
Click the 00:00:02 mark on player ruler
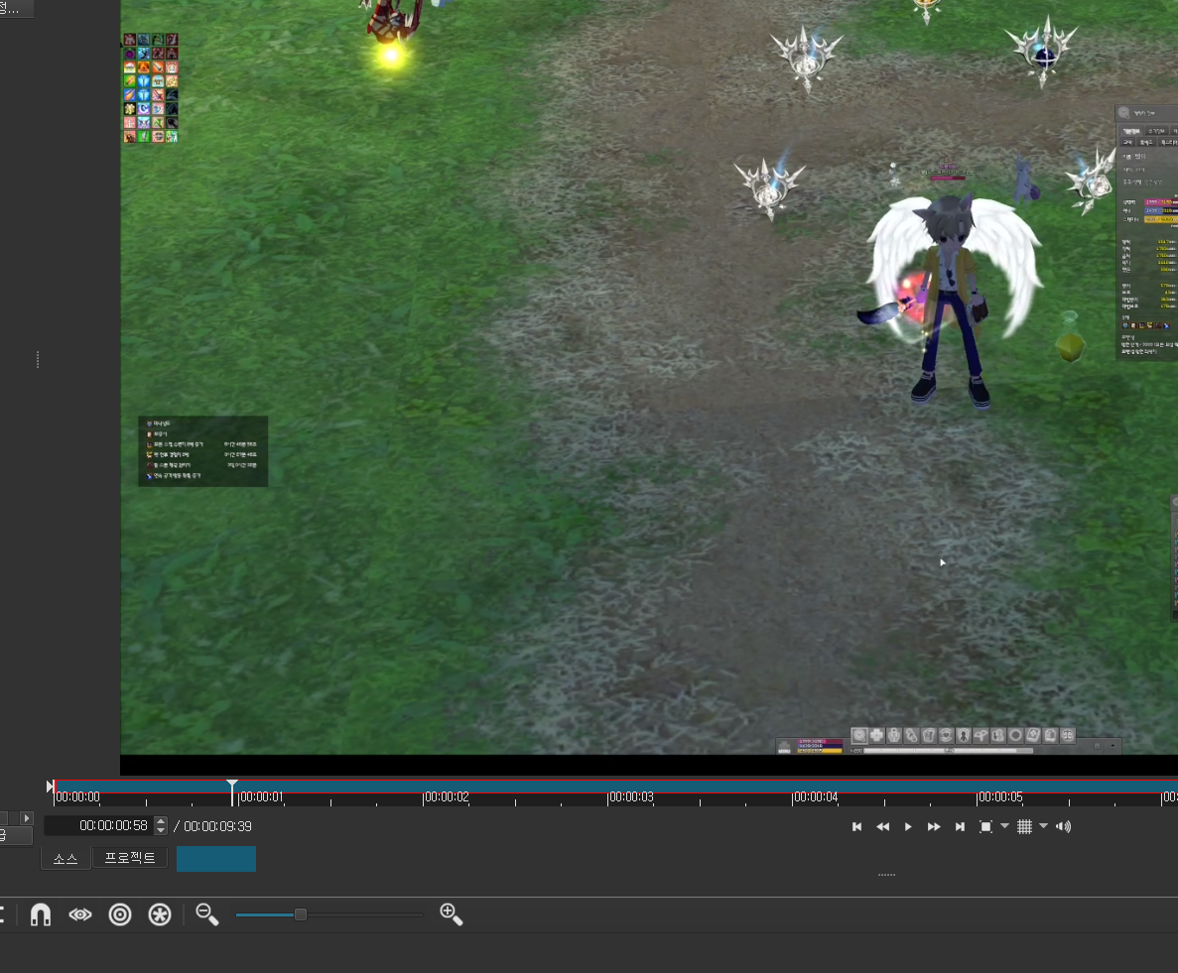point(447,796)
